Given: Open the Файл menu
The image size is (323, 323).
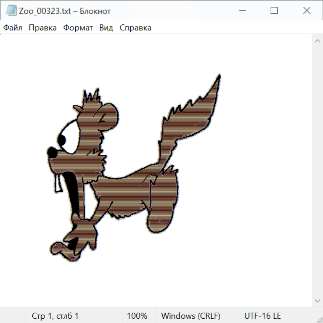Looking at the screenshot, I should click(x=13, y=28).
